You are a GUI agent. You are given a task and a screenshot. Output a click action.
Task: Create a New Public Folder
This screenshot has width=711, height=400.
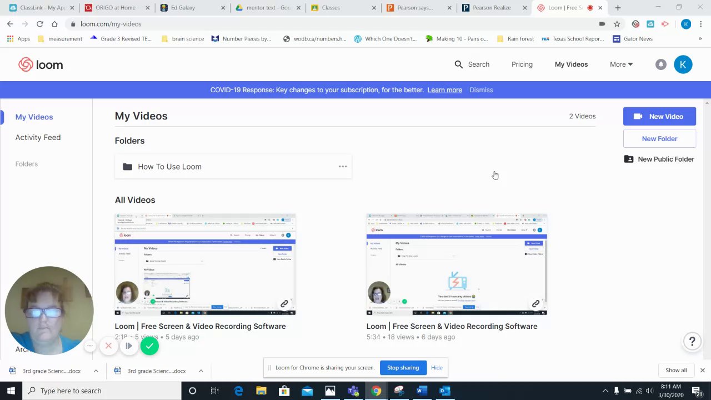coord(659,159)
